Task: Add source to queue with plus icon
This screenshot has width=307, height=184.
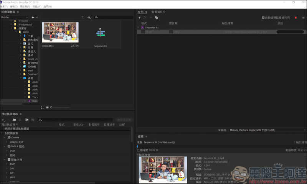Action: [139, 18]
